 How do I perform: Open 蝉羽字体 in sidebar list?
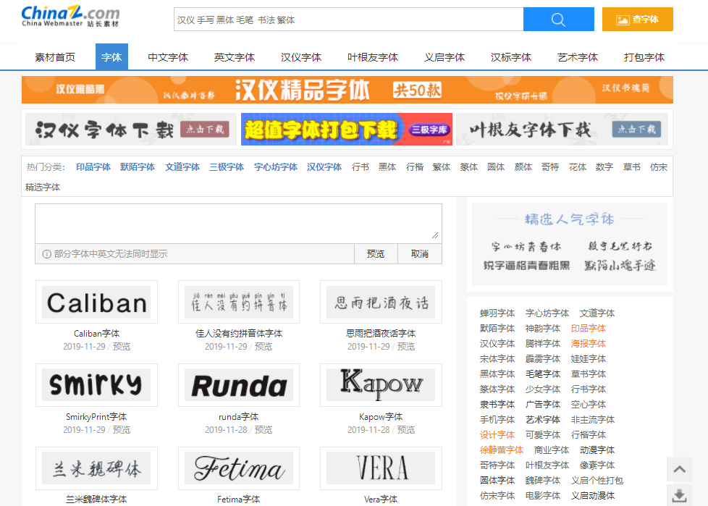(497, 313)
